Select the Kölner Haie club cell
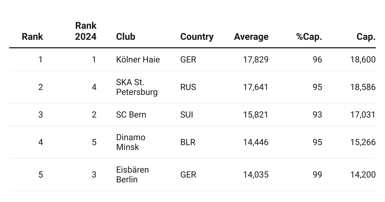The width and height of the screenshot is (385, 202). [138, 59]
